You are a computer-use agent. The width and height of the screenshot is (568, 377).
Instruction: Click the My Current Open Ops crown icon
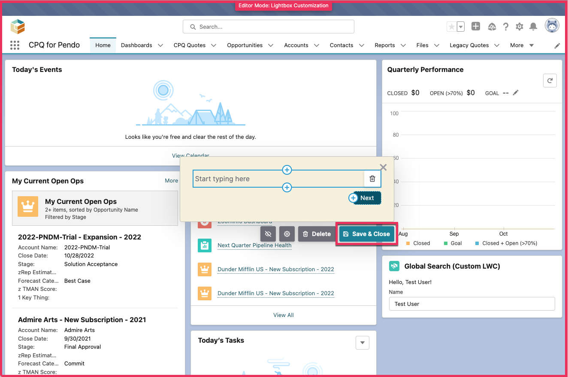tap(28, 206)
